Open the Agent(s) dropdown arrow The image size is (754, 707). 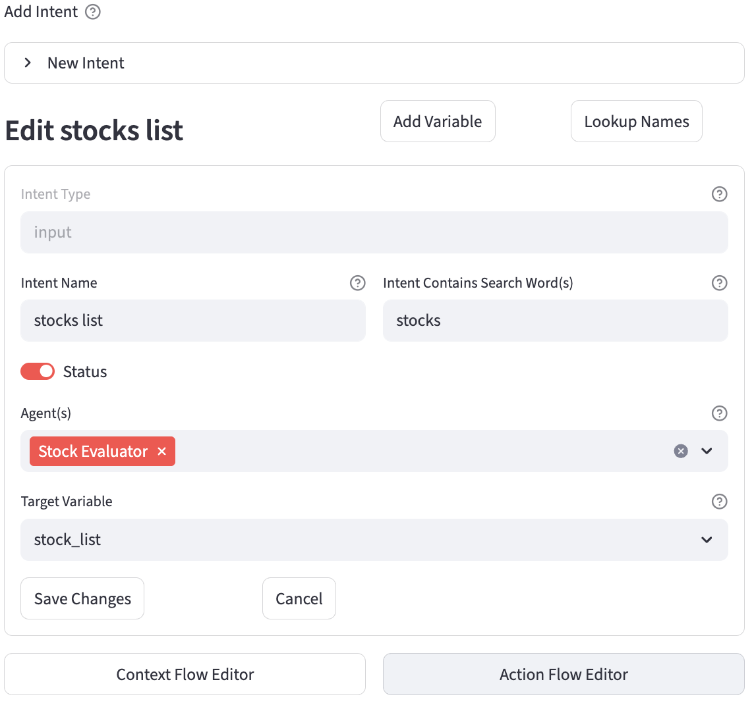coord(707,451)
